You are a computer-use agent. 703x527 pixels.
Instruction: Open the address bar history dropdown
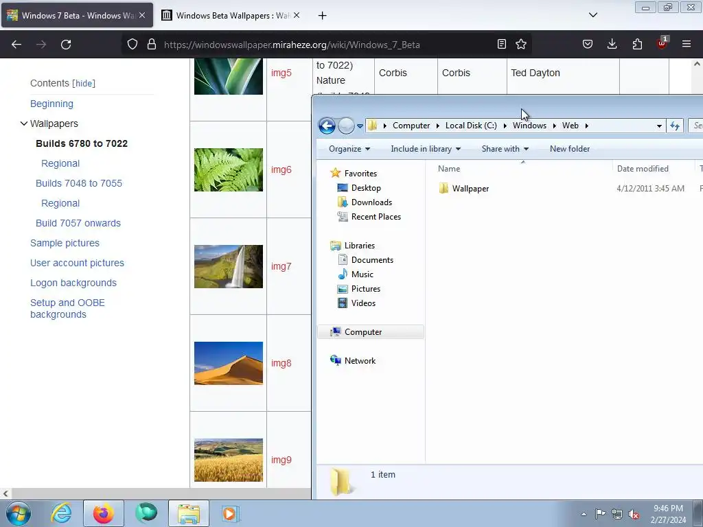[x=659, y=126]
